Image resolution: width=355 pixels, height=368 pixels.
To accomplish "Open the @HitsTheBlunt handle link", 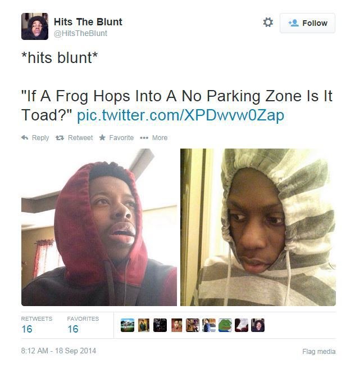I will (80, 33).
